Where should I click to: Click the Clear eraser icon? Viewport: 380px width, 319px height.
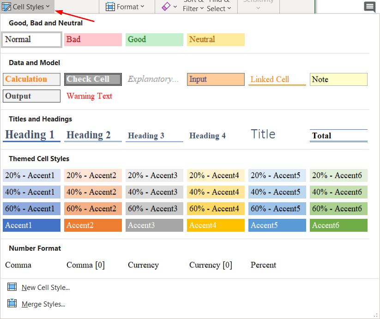(x=166, y=6)
